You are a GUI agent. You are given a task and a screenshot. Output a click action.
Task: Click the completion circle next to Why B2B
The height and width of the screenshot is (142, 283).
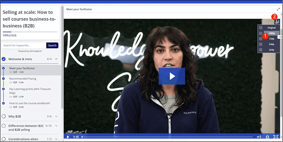pyautogui.click(x=4, y=116)
